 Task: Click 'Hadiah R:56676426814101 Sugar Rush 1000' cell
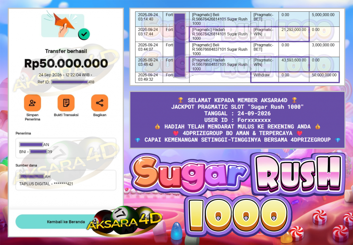(220, 34)
